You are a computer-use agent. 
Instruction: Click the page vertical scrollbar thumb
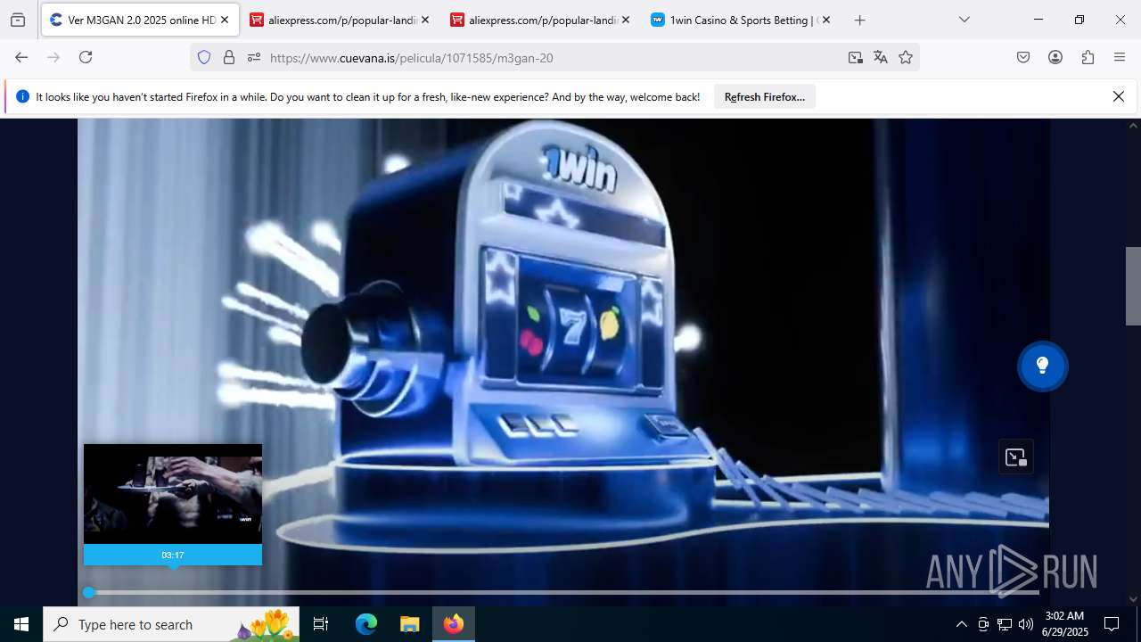(x=1133, y=286)
